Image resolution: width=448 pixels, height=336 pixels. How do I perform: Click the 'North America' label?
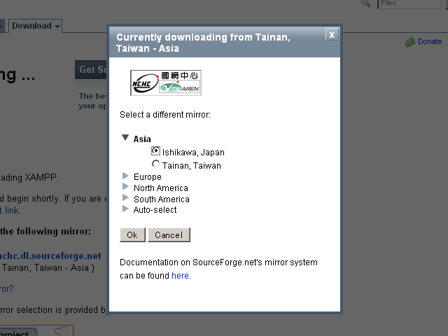(161, 188)
